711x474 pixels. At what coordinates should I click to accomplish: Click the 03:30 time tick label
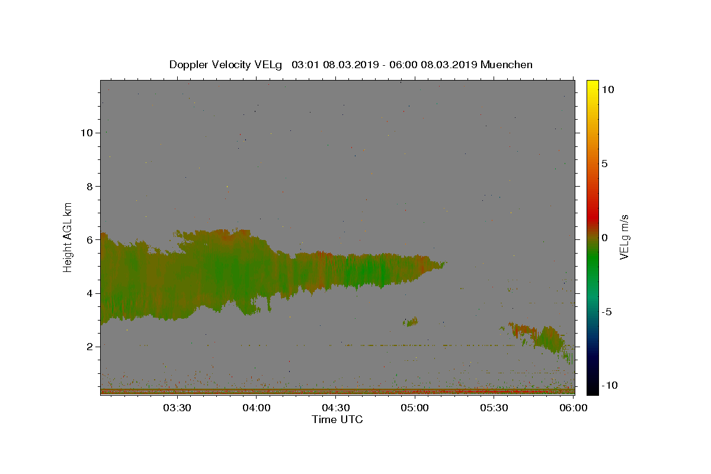pos(177,408)
